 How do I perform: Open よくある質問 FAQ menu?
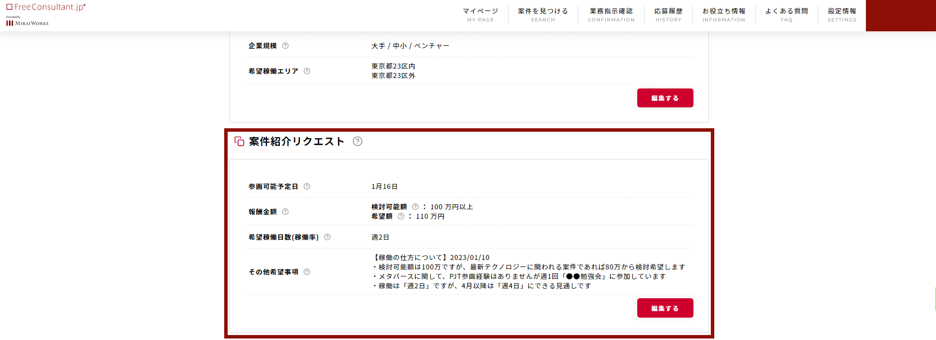[786, 15]
